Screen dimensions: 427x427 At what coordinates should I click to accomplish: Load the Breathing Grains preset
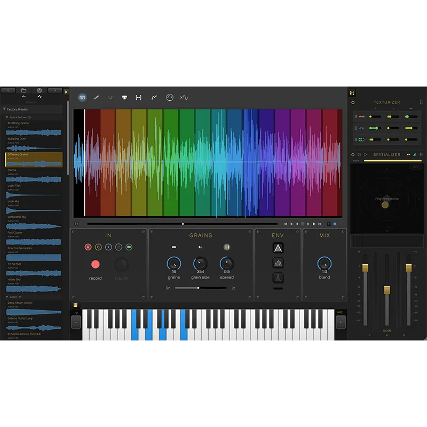pyautogui.click(x=34, y=129)
